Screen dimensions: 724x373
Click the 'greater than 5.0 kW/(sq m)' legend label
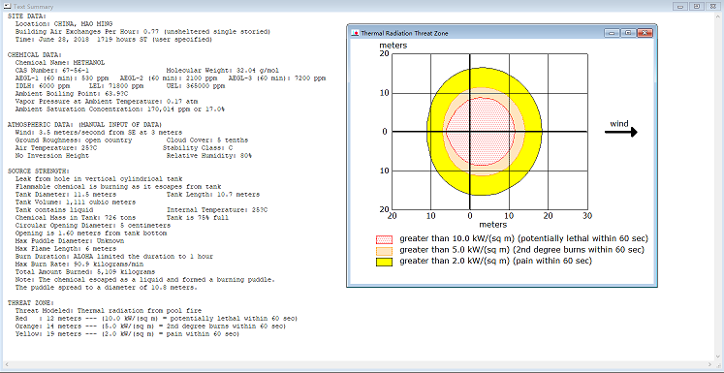(521, 250)
